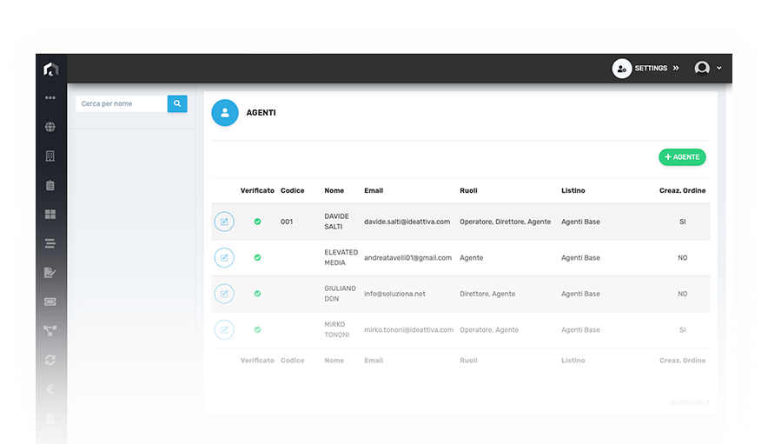
Task: Edit the Davide Salti agent row
Action: click(224, 222)
